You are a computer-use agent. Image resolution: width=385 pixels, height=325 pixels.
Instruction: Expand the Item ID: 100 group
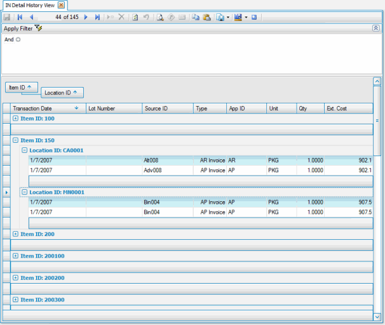click(x=15, y=119)
